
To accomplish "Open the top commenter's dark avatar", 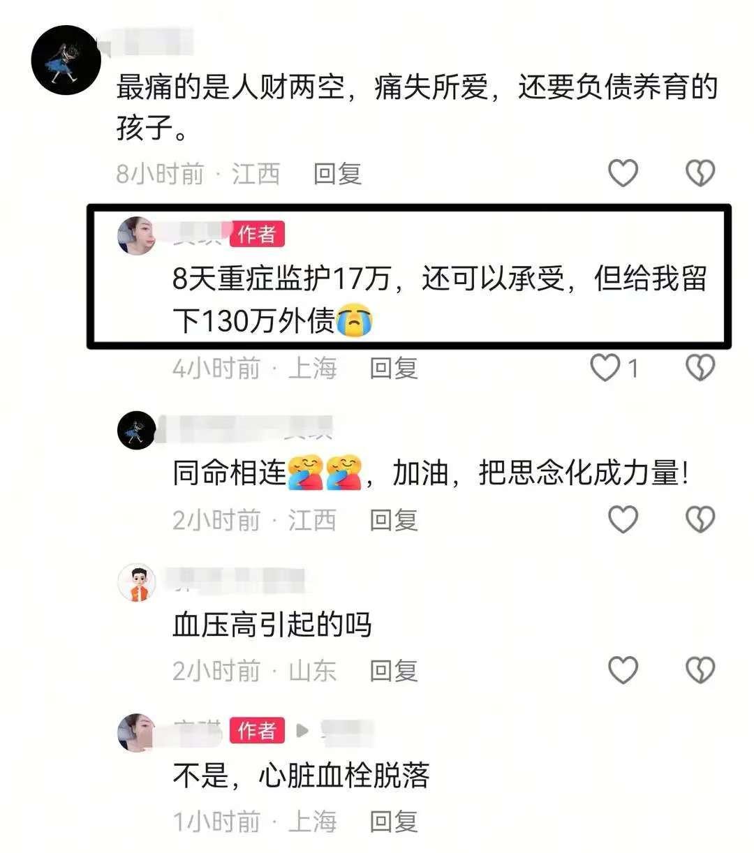I will (66, 60).
